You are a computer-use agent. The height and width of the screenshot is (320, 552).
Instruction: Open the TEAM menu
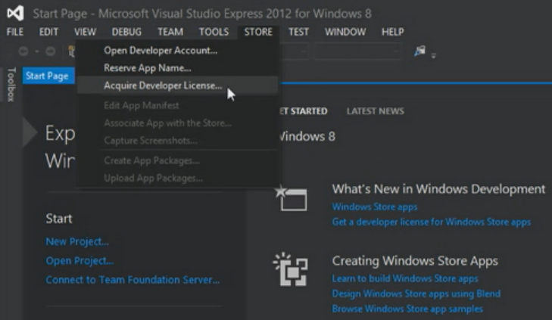(170, 32)
